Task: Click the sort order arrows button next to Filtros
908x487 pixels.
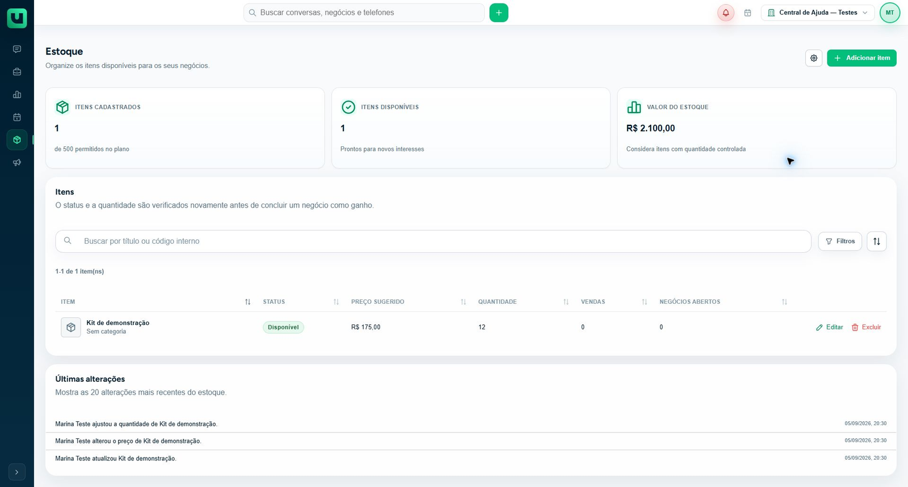Action: pyautogui.click(x=877, y=242)
